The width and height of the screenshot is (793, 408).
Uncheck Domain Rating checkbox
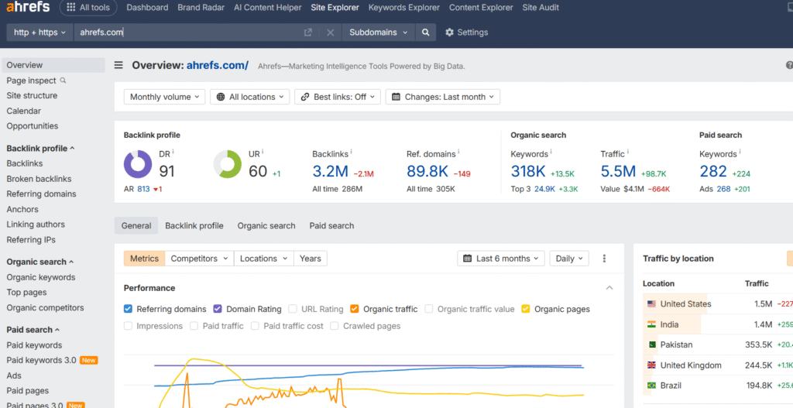tap(218, 309)
